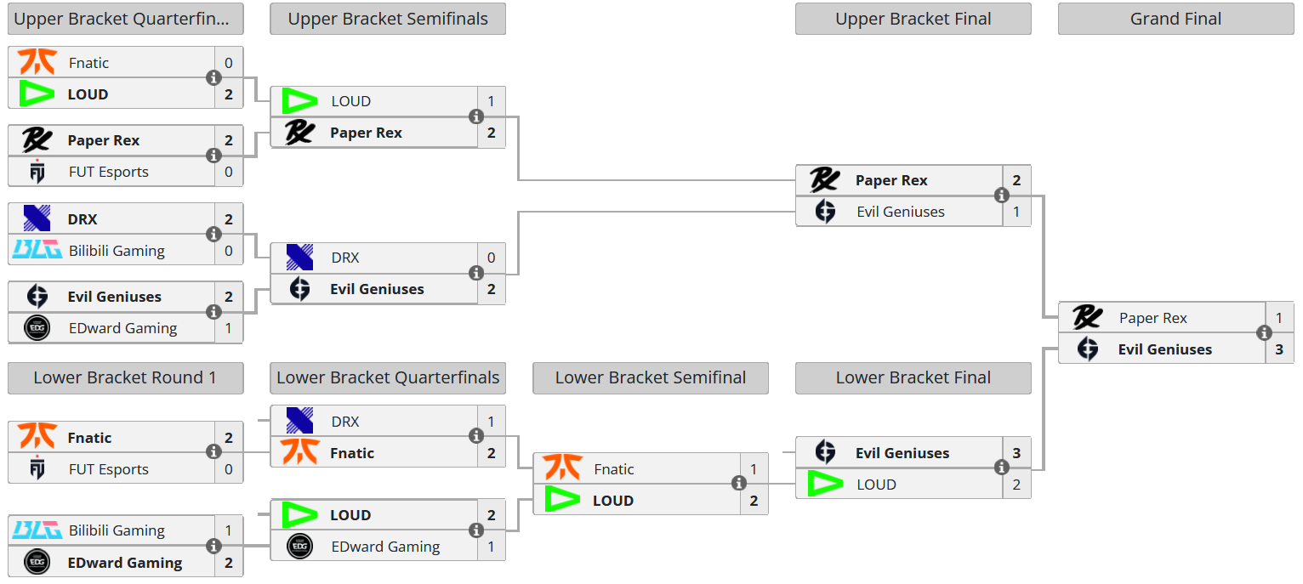The width and height of the screenshot is (1303, 584).
Task: Open info icon for Lower Bracket Final match
Action: 1001,468
